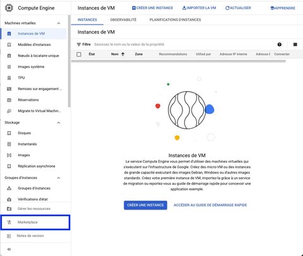
Task: Click the Remises sur engagement icon
Action: click(9, 89)
